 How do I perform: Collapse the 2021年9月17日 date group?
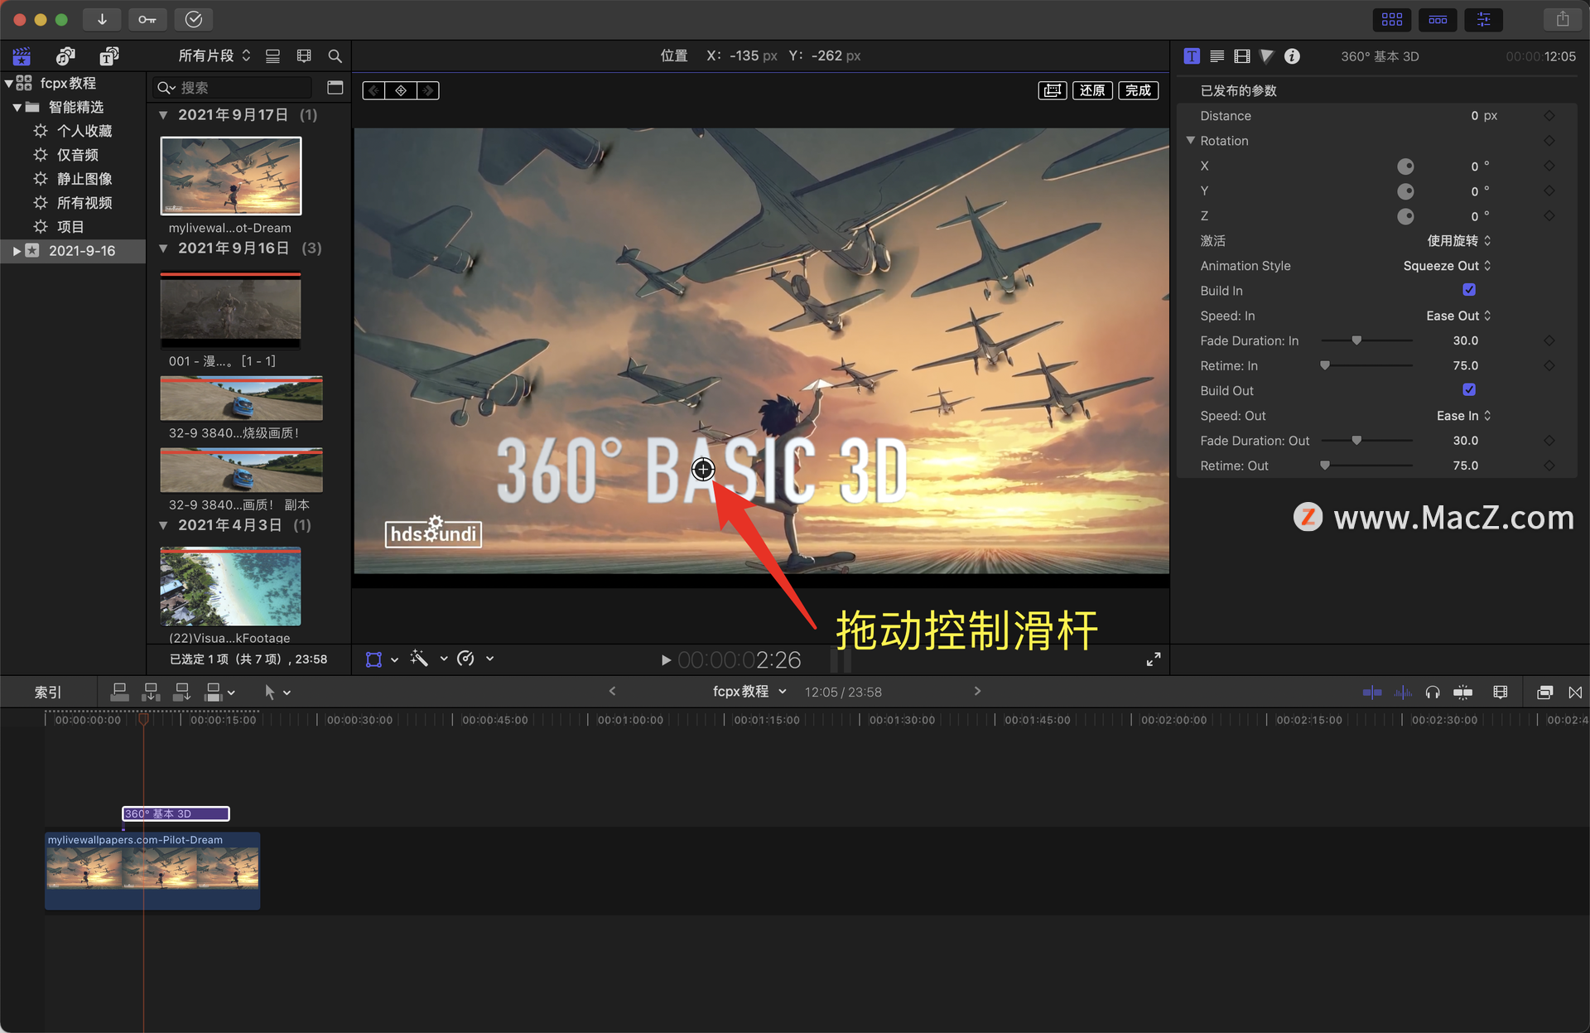coord(163,115)
